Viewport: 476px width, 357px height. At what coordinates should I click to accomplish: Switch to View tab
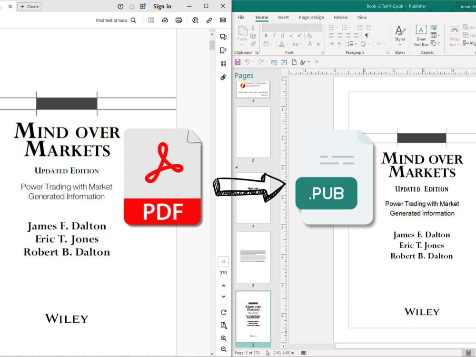362,17
